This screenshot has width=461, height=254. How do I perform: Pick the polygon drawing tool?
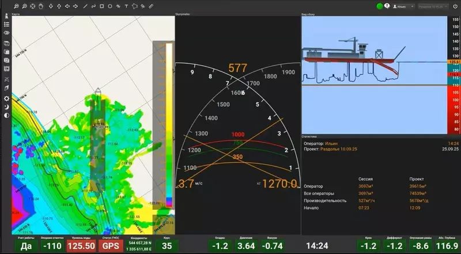click(x=134, y=6)
